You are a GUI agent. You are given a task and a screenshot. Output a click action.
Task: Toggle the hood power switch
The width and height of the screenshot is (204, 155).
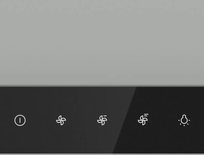(20, 120)
